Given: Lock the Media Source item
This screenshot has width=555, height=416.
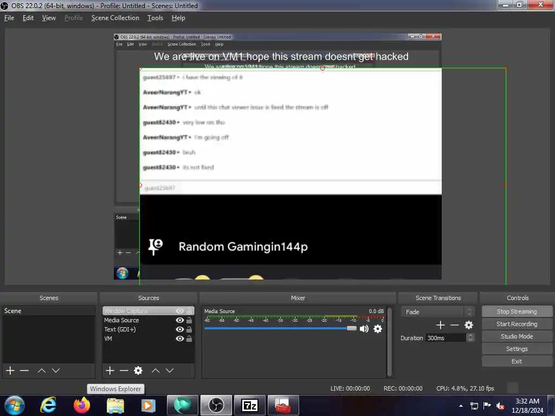Looking at the screenshot, I should 189,320.
